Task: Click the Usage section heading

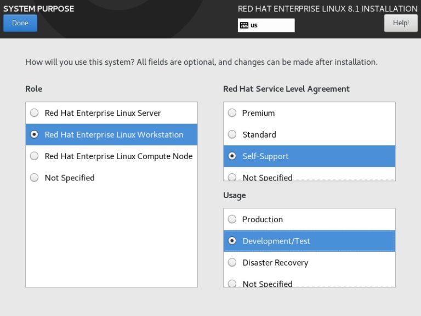Action: click(235, 195)
